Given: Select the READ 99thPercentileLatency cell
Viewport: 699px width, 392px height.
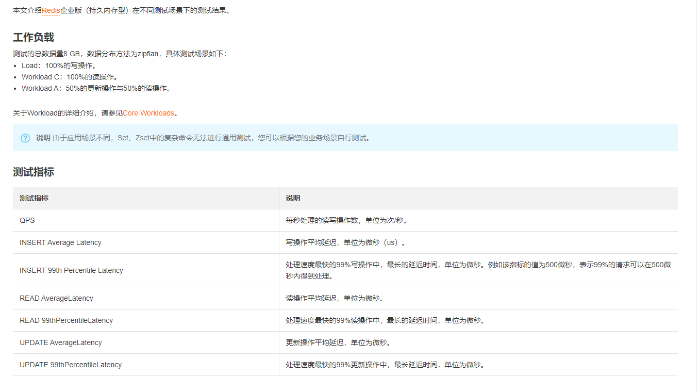Looking at the screenshot, I should [146, 320].
